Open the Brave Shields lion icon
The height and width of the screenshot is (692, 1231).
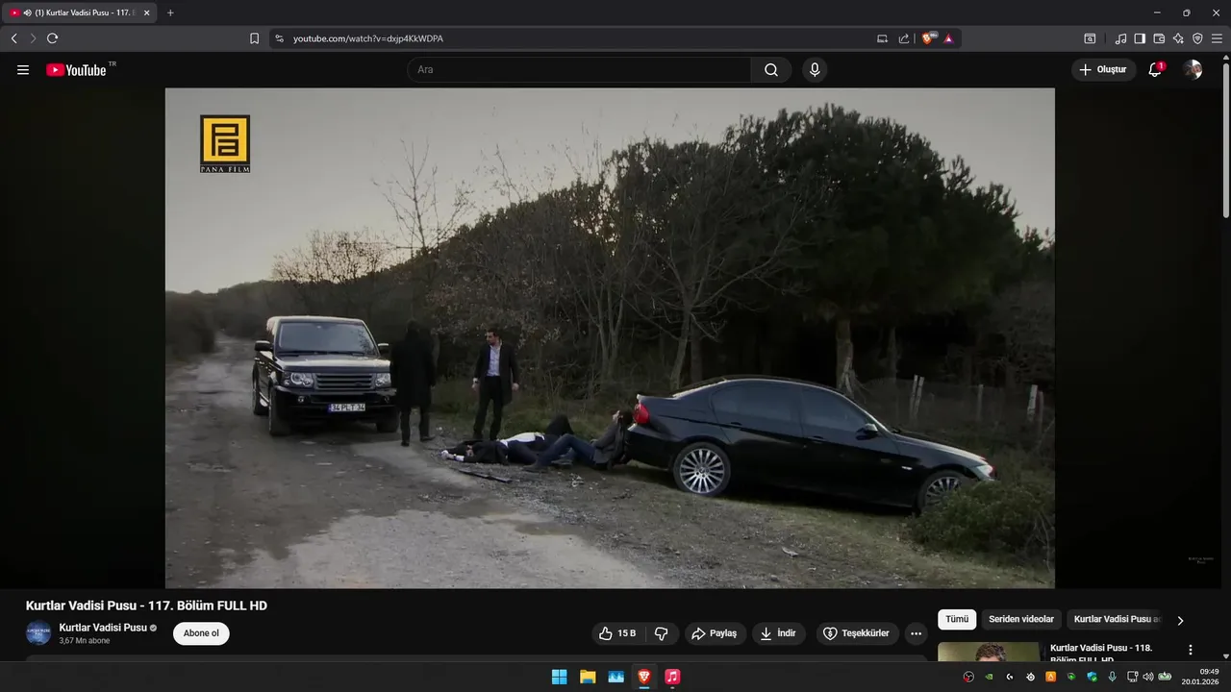(x=929, y=38)
